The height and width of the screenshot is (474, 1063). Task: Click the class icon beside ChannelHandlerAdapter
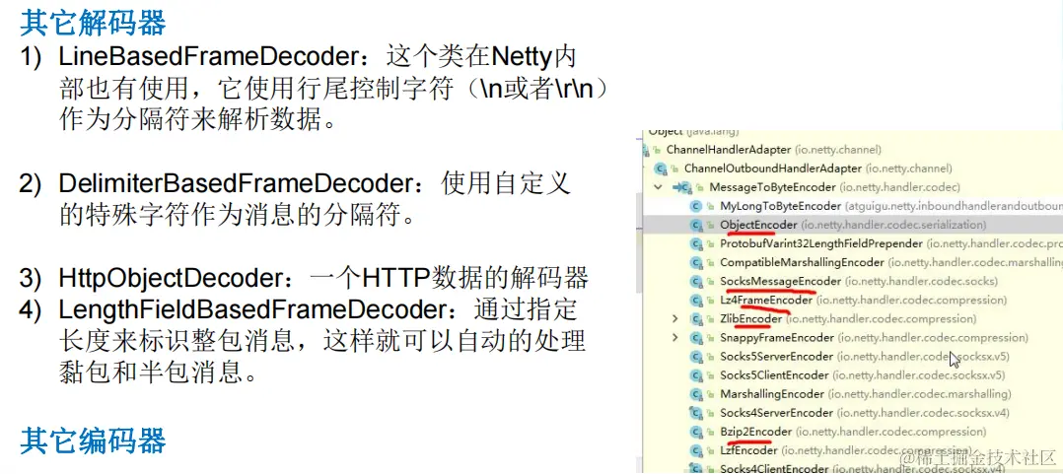coord(644,150)
